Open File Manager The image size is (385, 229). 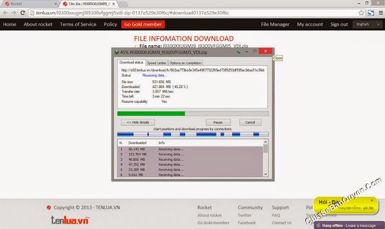pyautogui.click(x=275, y=24)
